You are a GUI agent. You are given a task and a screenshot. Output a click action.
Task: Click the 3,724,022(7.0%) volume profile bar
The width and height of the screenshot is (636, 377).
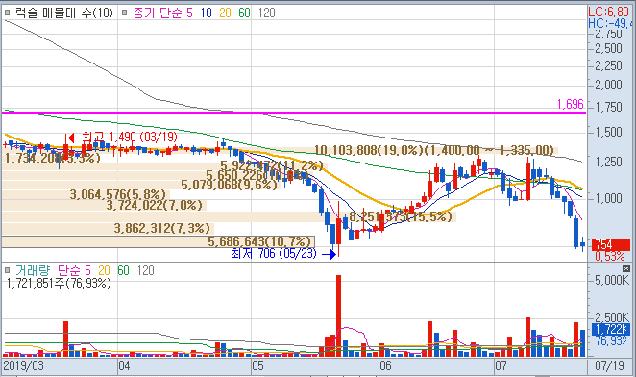coord(105,205)
